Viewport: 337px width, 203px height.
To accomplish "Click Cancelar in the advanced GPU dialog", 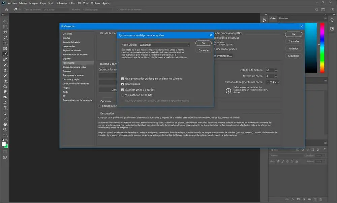I will [x=204, y=50].
